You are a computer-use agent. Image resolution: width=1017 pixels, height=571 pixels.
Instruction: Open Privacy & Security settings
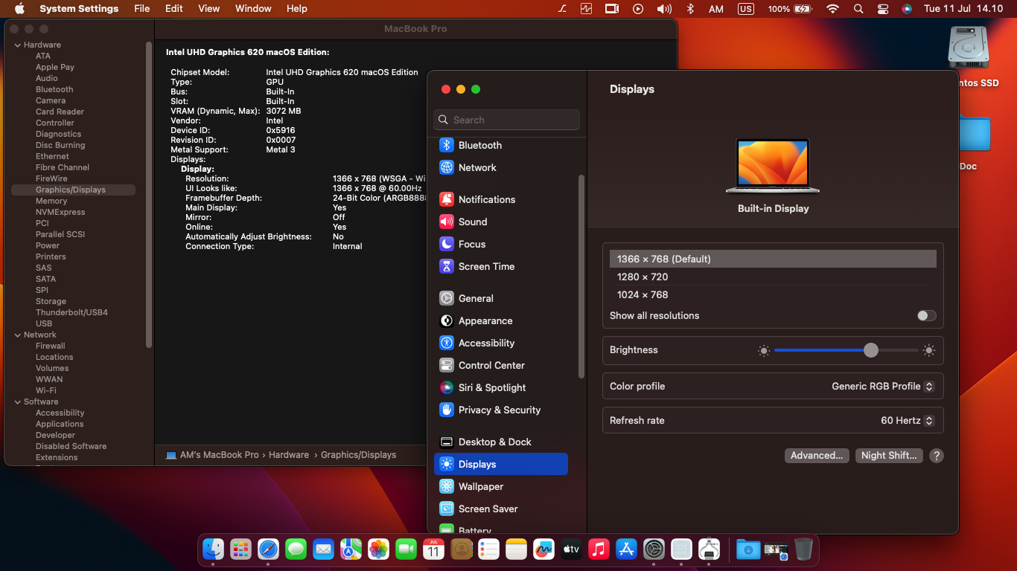(499, 410)
